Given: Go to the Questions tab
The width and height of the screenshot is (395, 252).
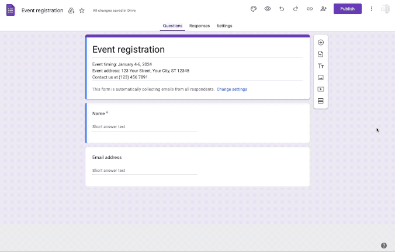Looking at the screenshot, I should point(172,26).
